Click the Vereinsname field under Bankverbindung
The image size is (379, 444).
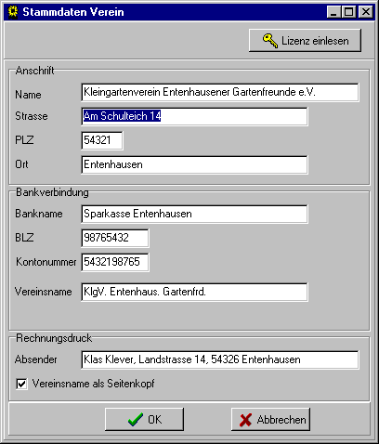click(194, 292)
